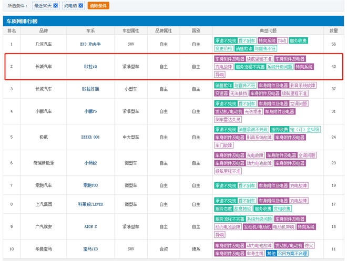
Task: Click 影音系统故障 tag in the 欧拉好猫 row
Action: coord(303,86)
